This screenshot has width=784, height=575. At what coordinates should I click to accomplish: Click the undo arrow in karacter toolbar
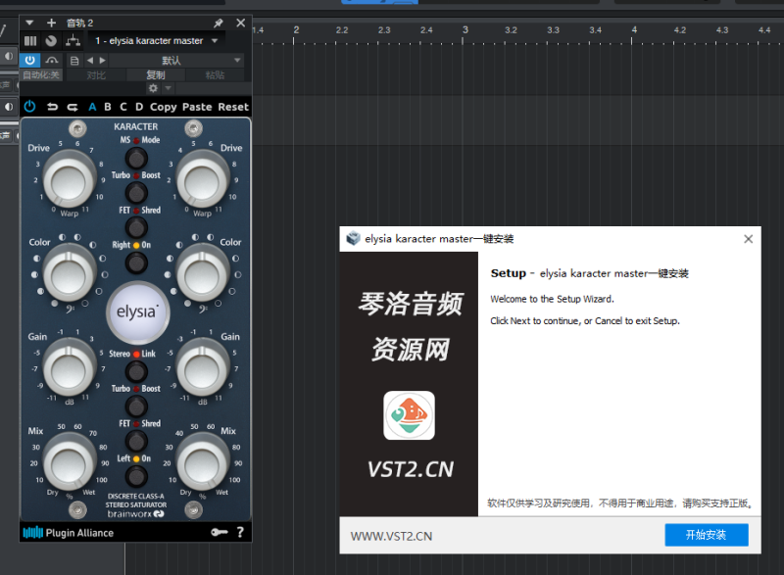(52, 107)
